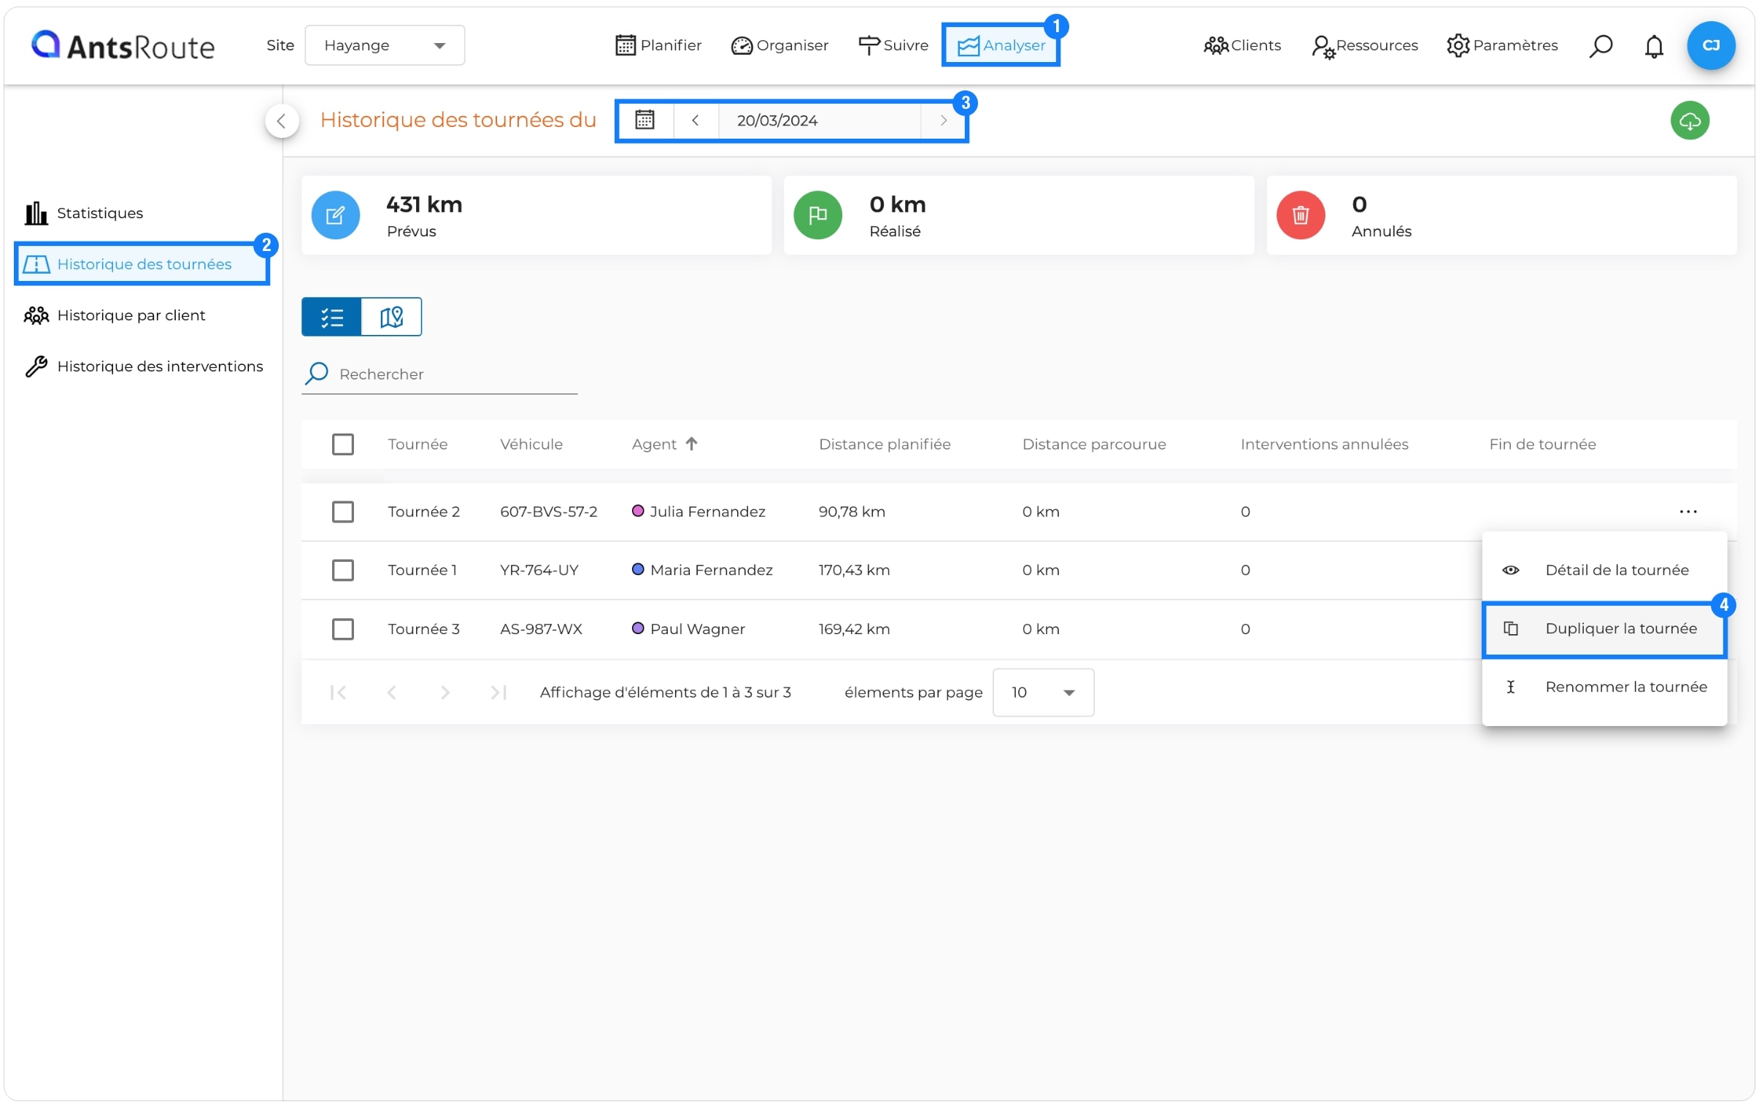Open the Ressources section

pos(1365,45)
